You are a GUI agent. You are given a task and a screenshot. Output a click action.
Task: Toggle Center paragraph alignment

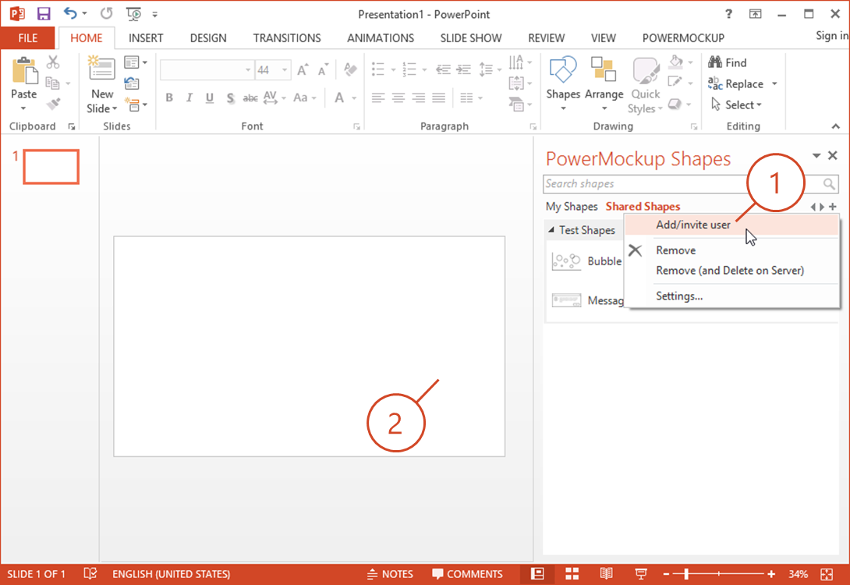[x=398, y=97]
